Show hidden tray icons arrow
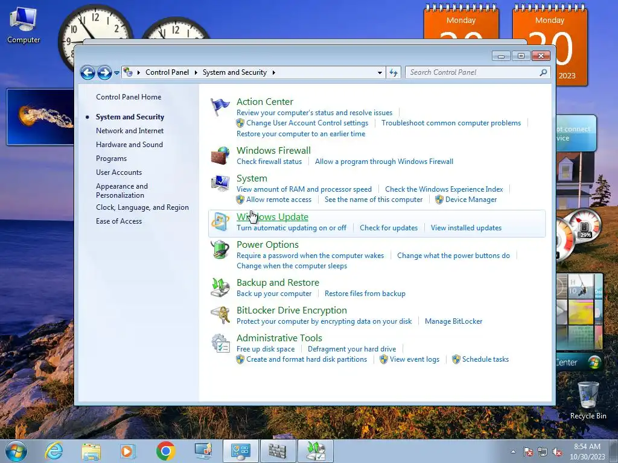 [x=513, y=452]
